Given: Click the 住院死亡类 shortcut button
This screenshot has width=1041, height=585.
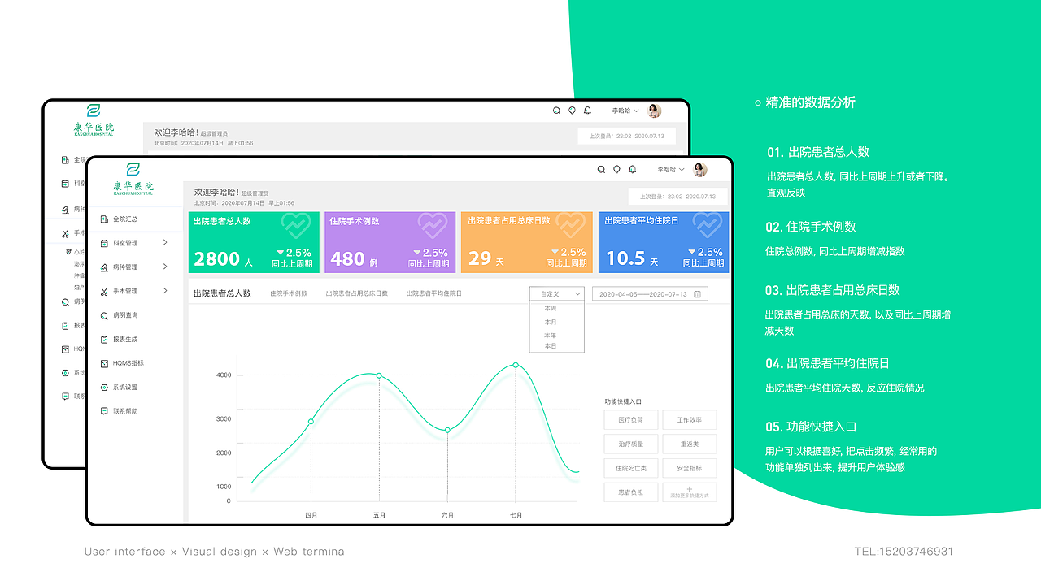Looking at the screenshot, I should click(x=631, y=468).
